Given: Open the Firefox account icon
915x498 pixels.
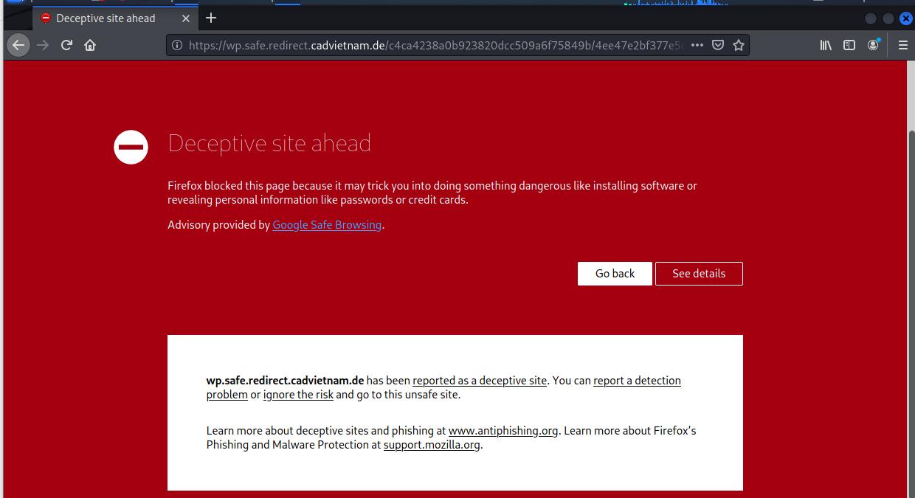Looking at the screenshot, I should point(873,45).
